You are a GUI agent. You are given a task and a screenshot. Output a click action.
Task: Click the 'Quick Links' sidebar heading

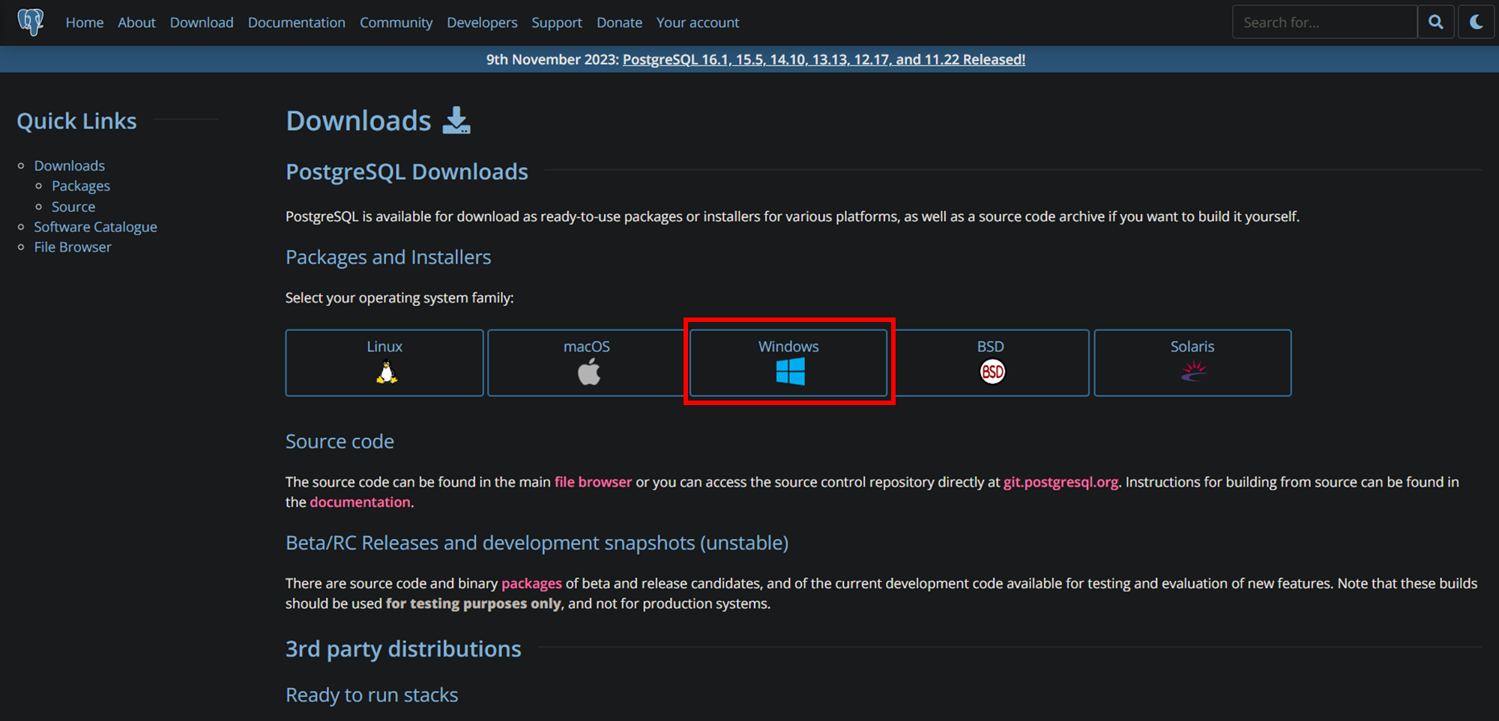[x=76, y=121]
